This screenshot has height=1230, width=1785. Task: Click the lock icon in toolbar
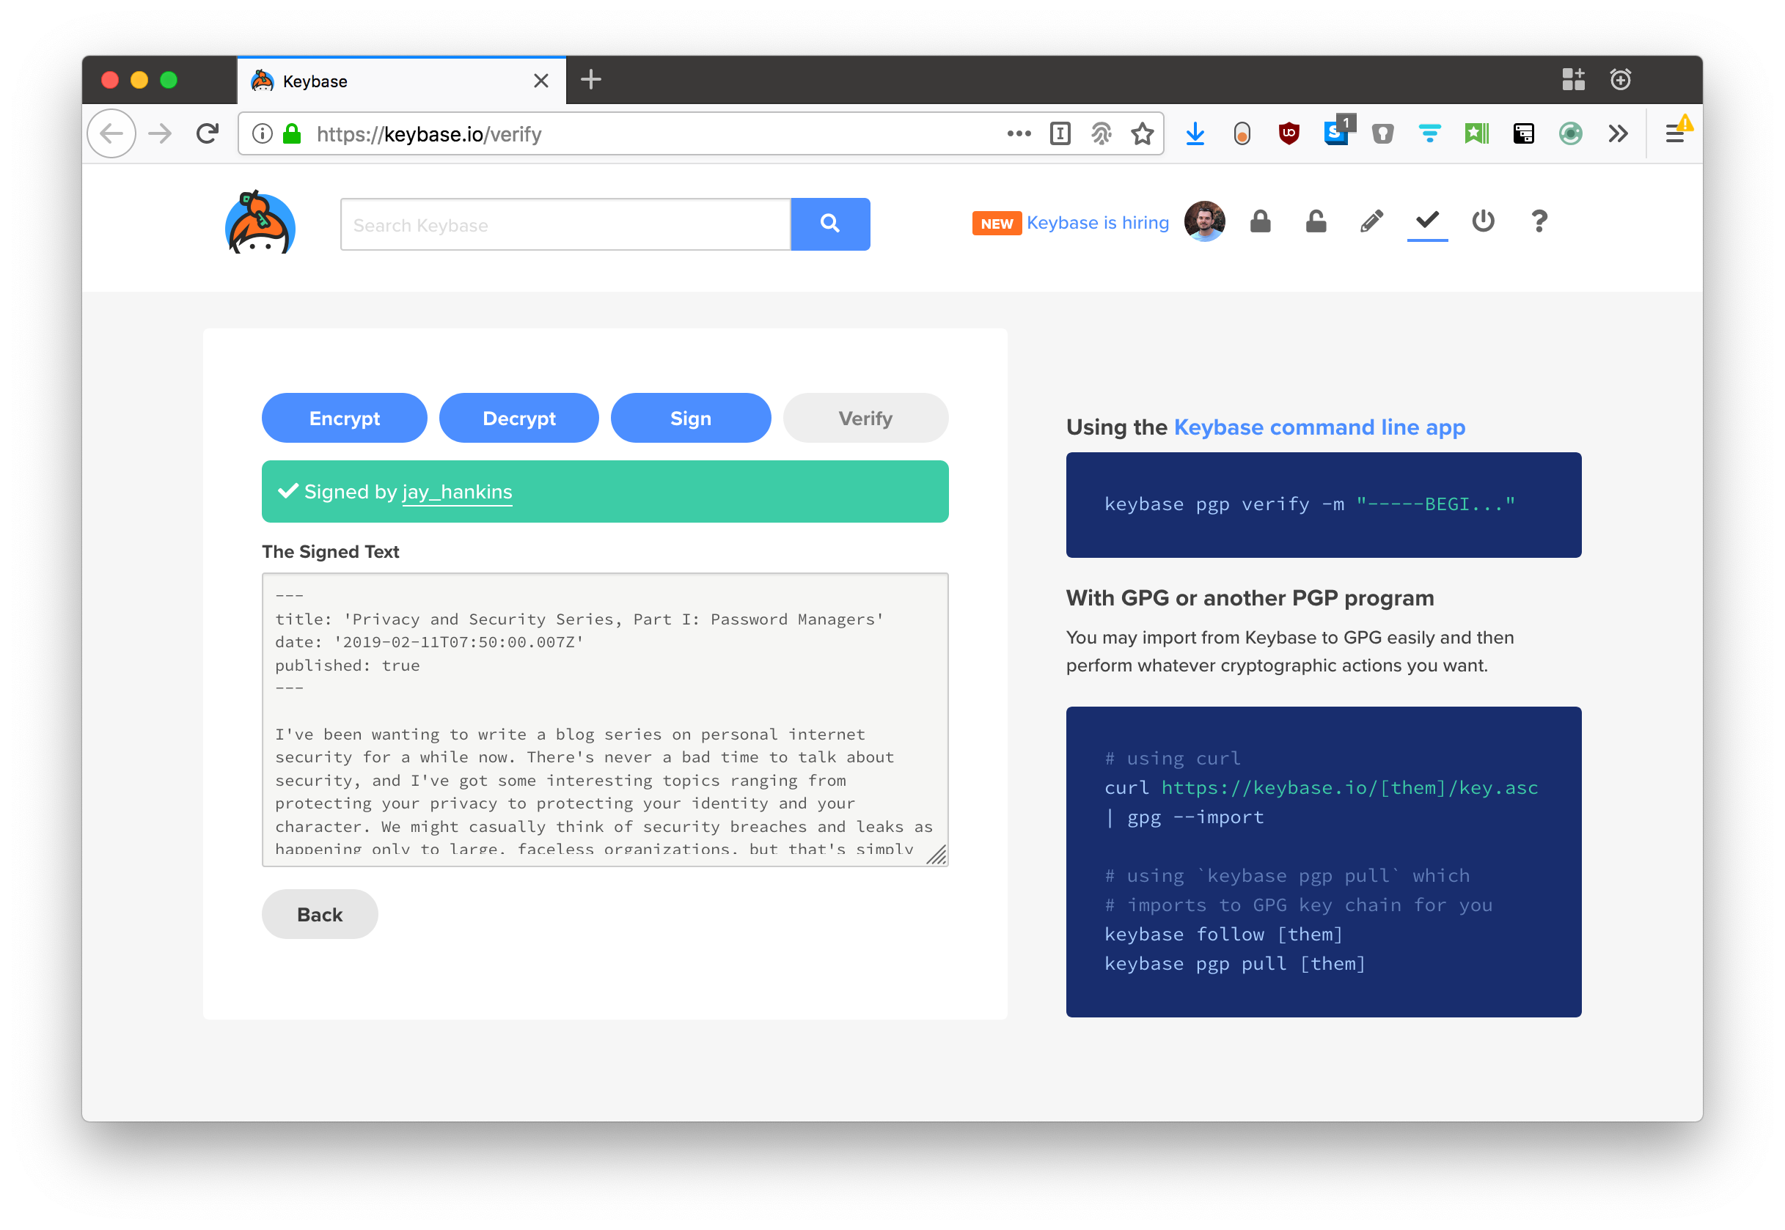pyautogui.click(x=1261, y=221)
